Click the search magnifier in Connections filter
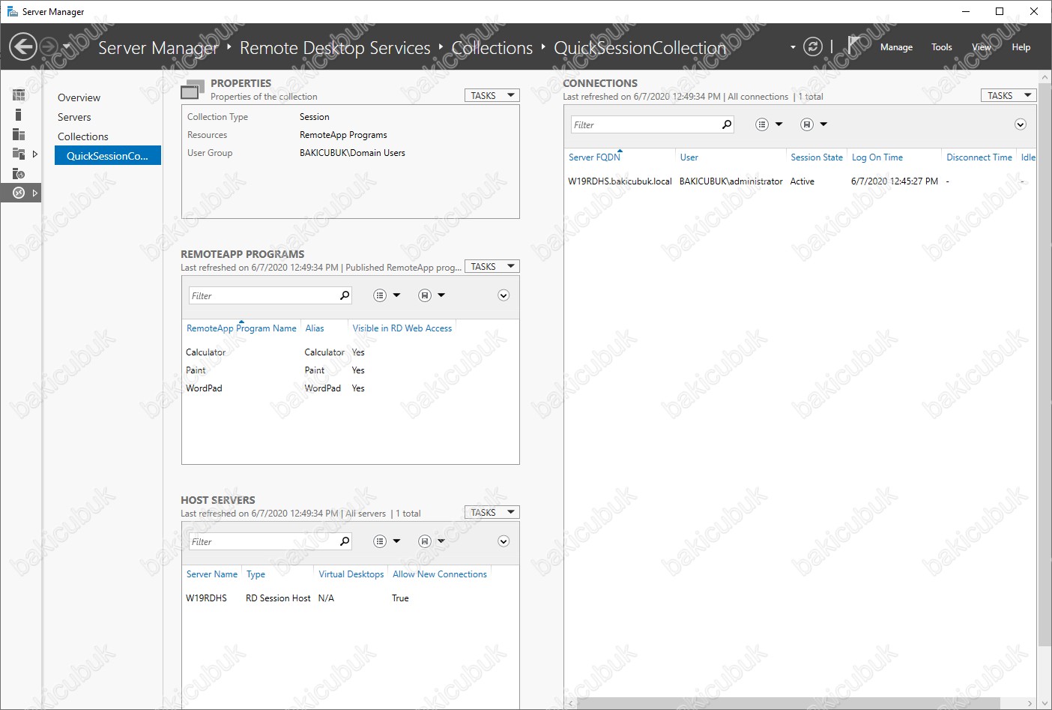The width and height of the screenshot is (1052, 710). [x=727, y=124]
